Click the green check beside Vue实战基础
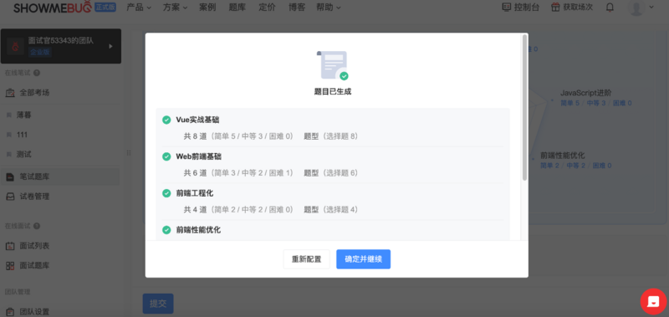Viewport: 669px width, 317px height. point(166,120)
